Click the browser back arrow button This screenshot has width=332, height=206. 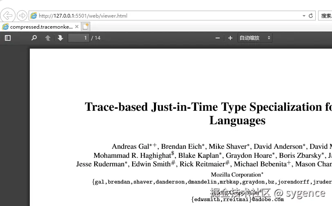click(x=8, y=16)
